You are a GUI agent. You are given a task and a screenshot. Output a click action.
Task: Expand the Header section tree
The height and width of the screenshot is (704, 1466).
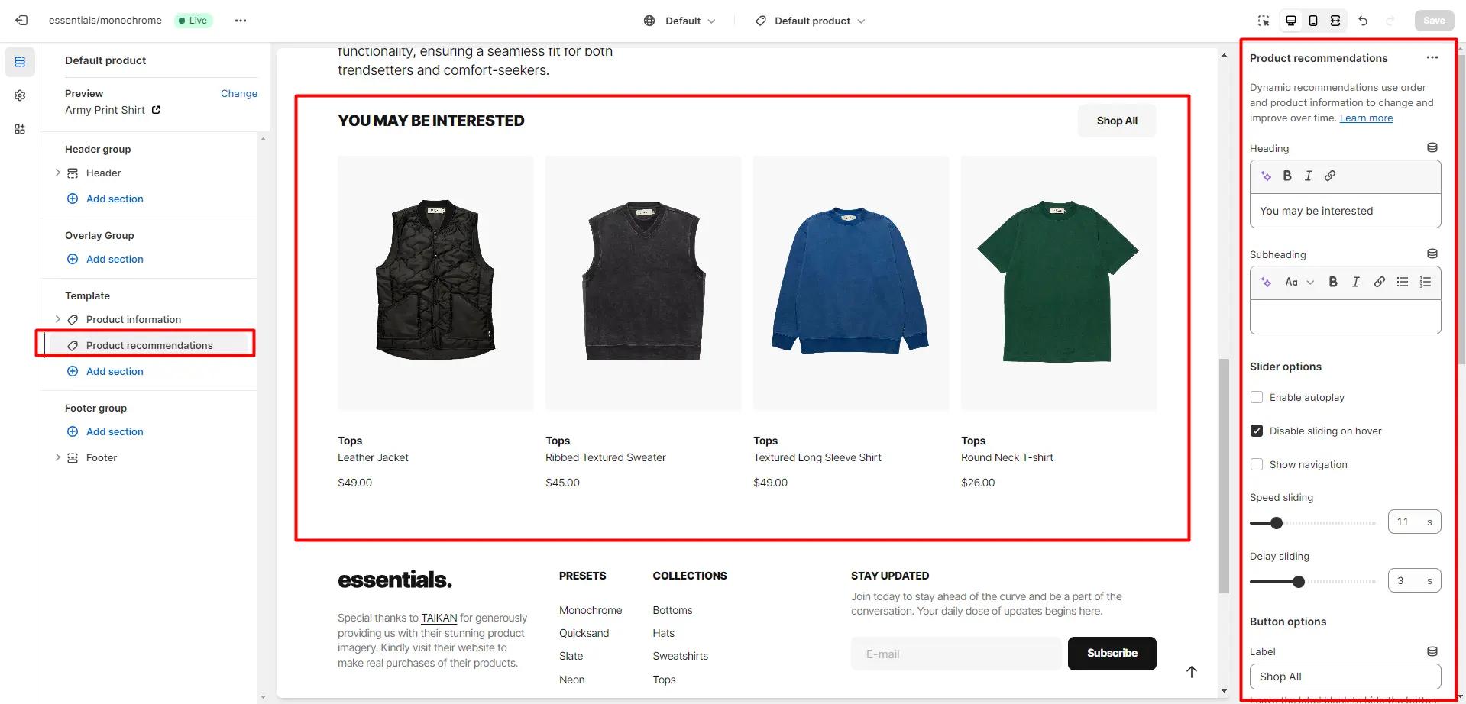57,173
